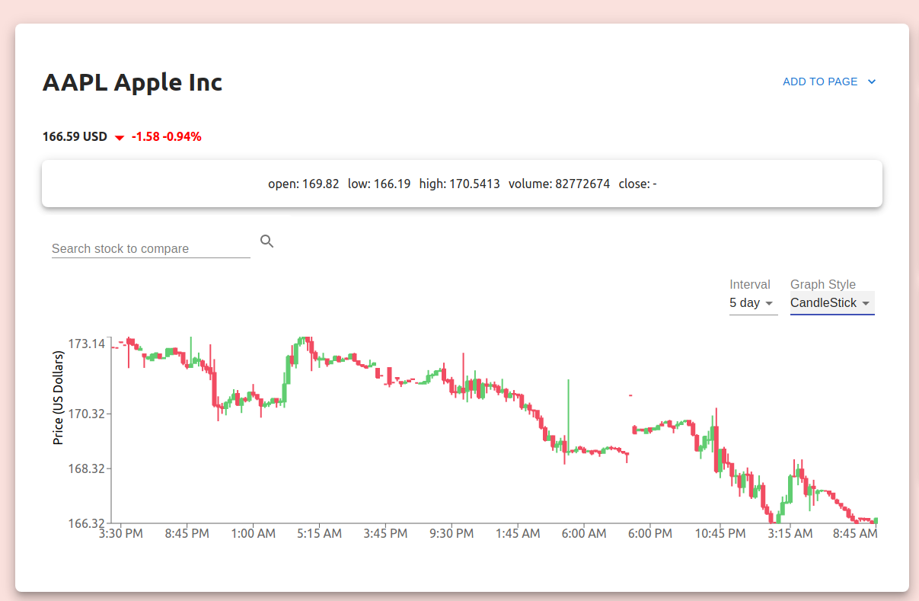This screenshot has width=919, height=601.
Task: Click the AAPL Apple Inc heading
Action: (x=132, y=82)
